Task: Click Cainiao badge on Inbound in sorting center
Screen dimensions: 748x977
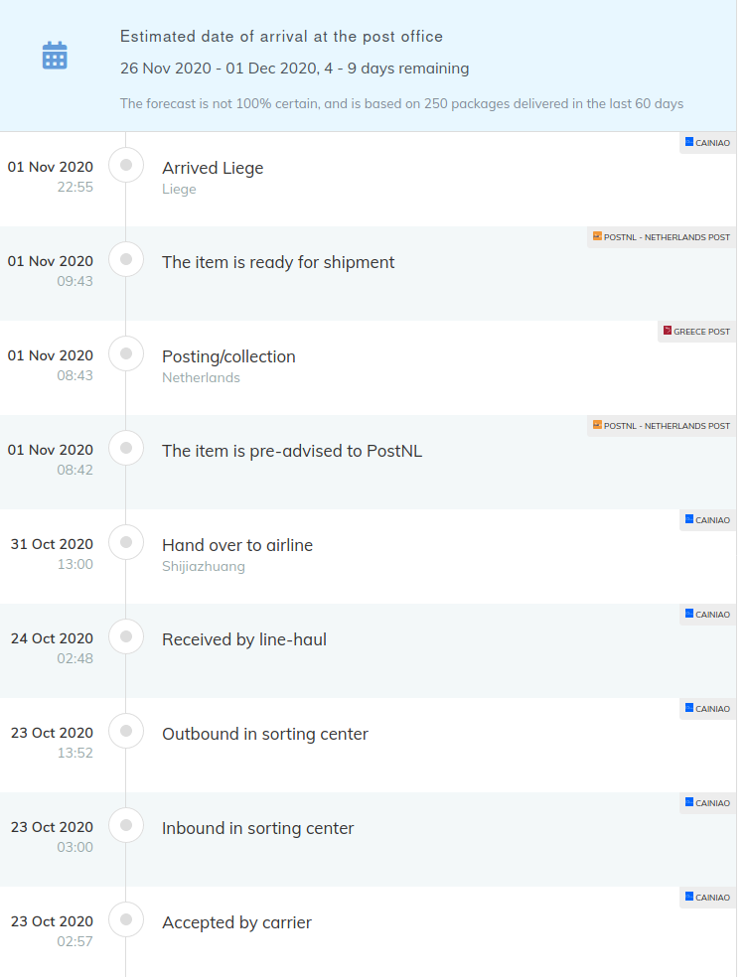Action: coord(707,802)
